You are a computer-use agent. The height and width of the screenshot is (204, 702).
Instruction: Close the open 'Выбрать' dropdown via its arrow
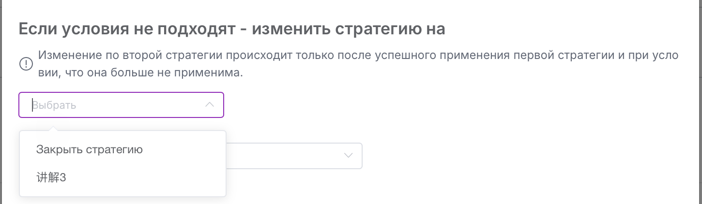[x=210, y=104]
